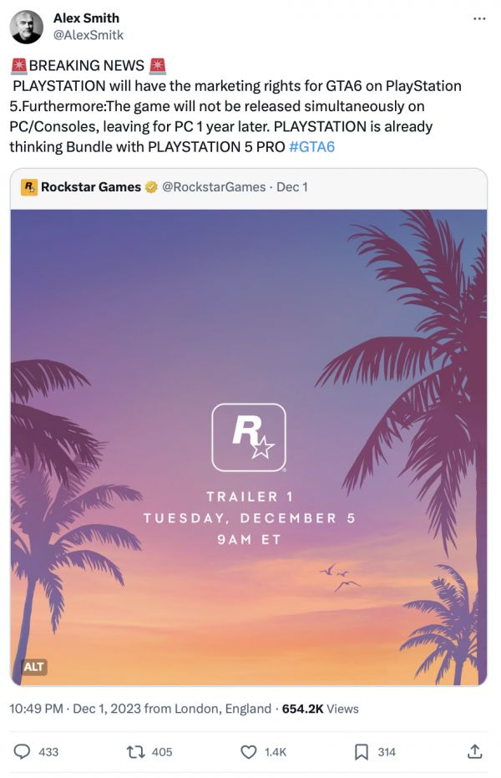The width and height of the screenshot is (501, 778).
Task: Open the @RockstarGames handle in quoted tweet
Action: point(214,187)
